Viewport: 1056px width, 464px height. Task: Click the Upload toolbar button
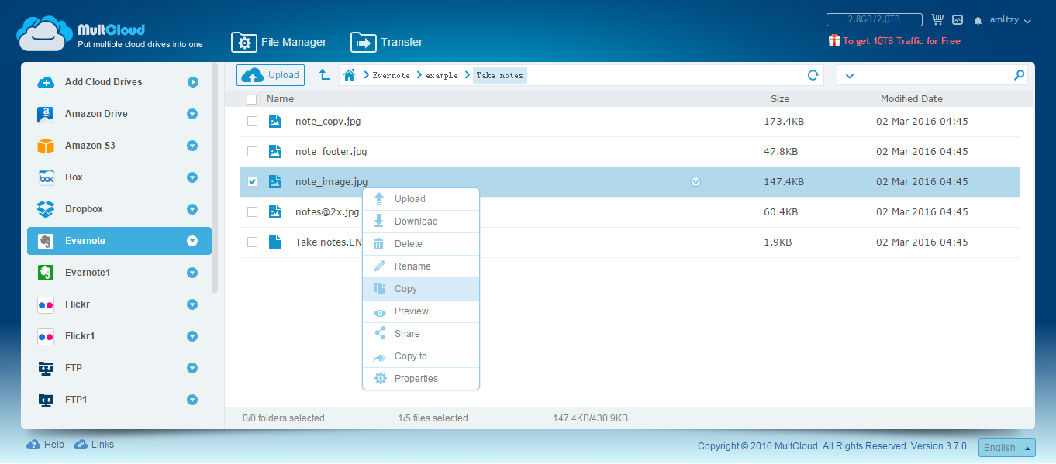point(271,75)
